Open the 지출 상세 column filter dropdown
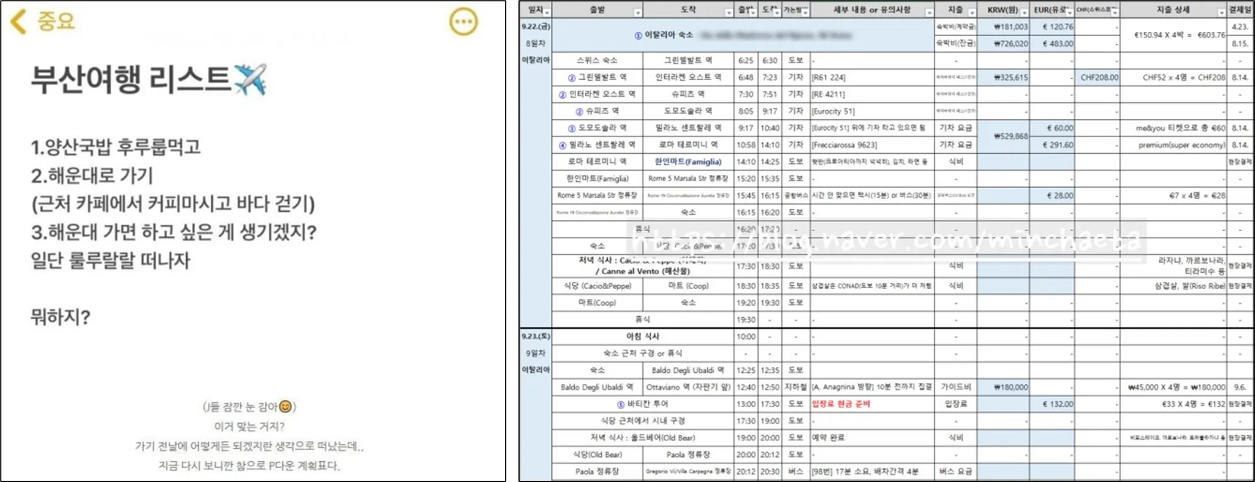 pyautogui.click(x=1221, y=12)
